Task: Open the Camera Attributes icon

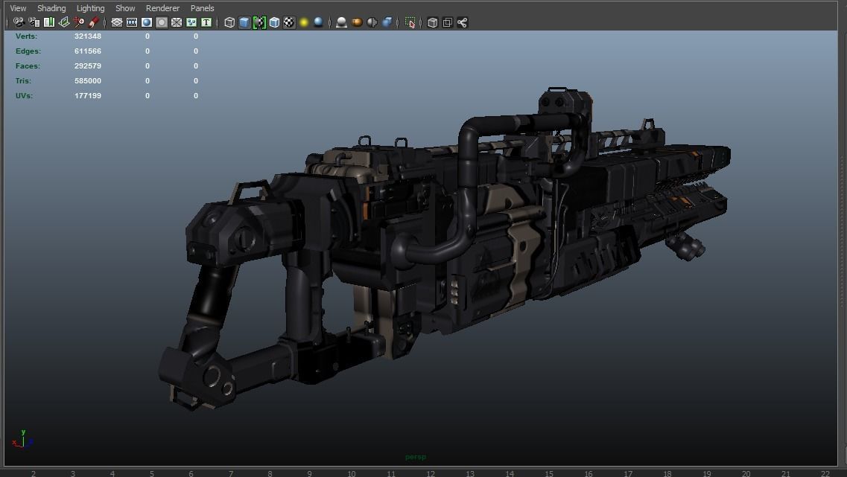Action: (34, 22)
